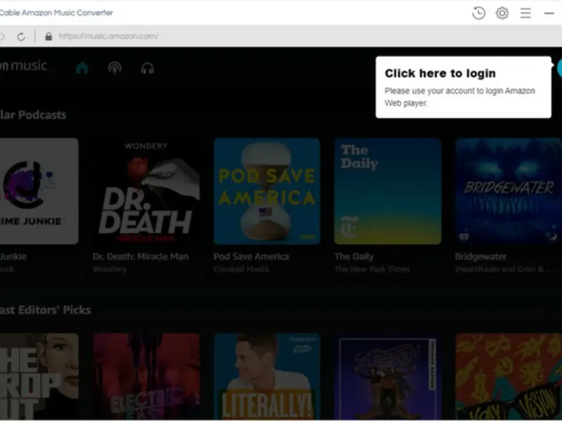This screenshot has height=421, width=562.
Task: Open the purple tree podcast cover
Action: point(388,376)
